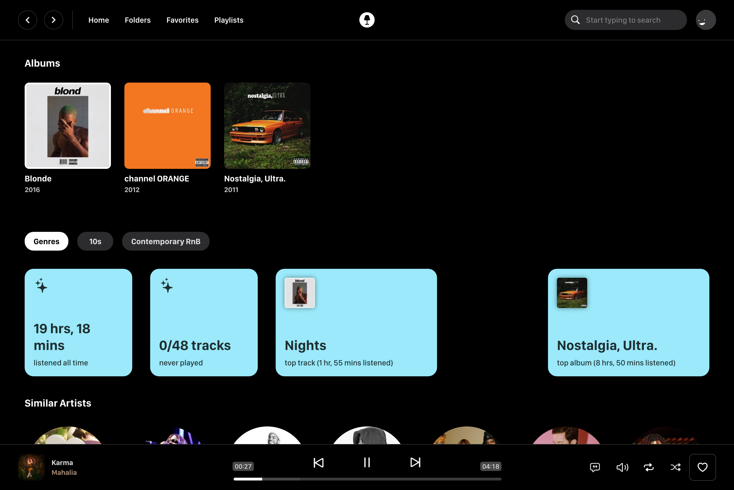734x490 pixels.
Task: Open the lyrics panel icon
Action: point(594,467)
